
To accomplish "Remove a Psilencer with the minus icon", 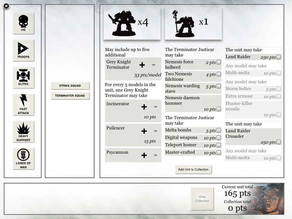I will [156, 131].
